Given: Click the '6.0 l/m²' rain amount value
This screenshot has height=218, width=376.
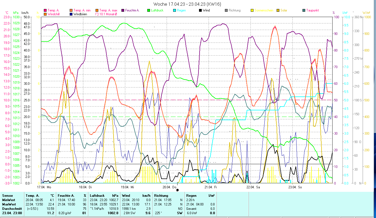Looking at the screenshot, I should (x=192, y=213).
